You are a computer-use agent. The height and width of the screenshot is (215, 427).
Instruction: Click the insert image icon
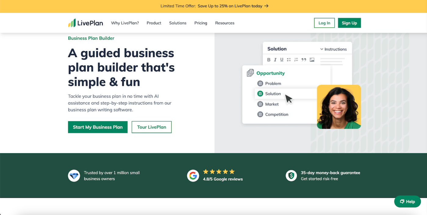pos(312,60)
